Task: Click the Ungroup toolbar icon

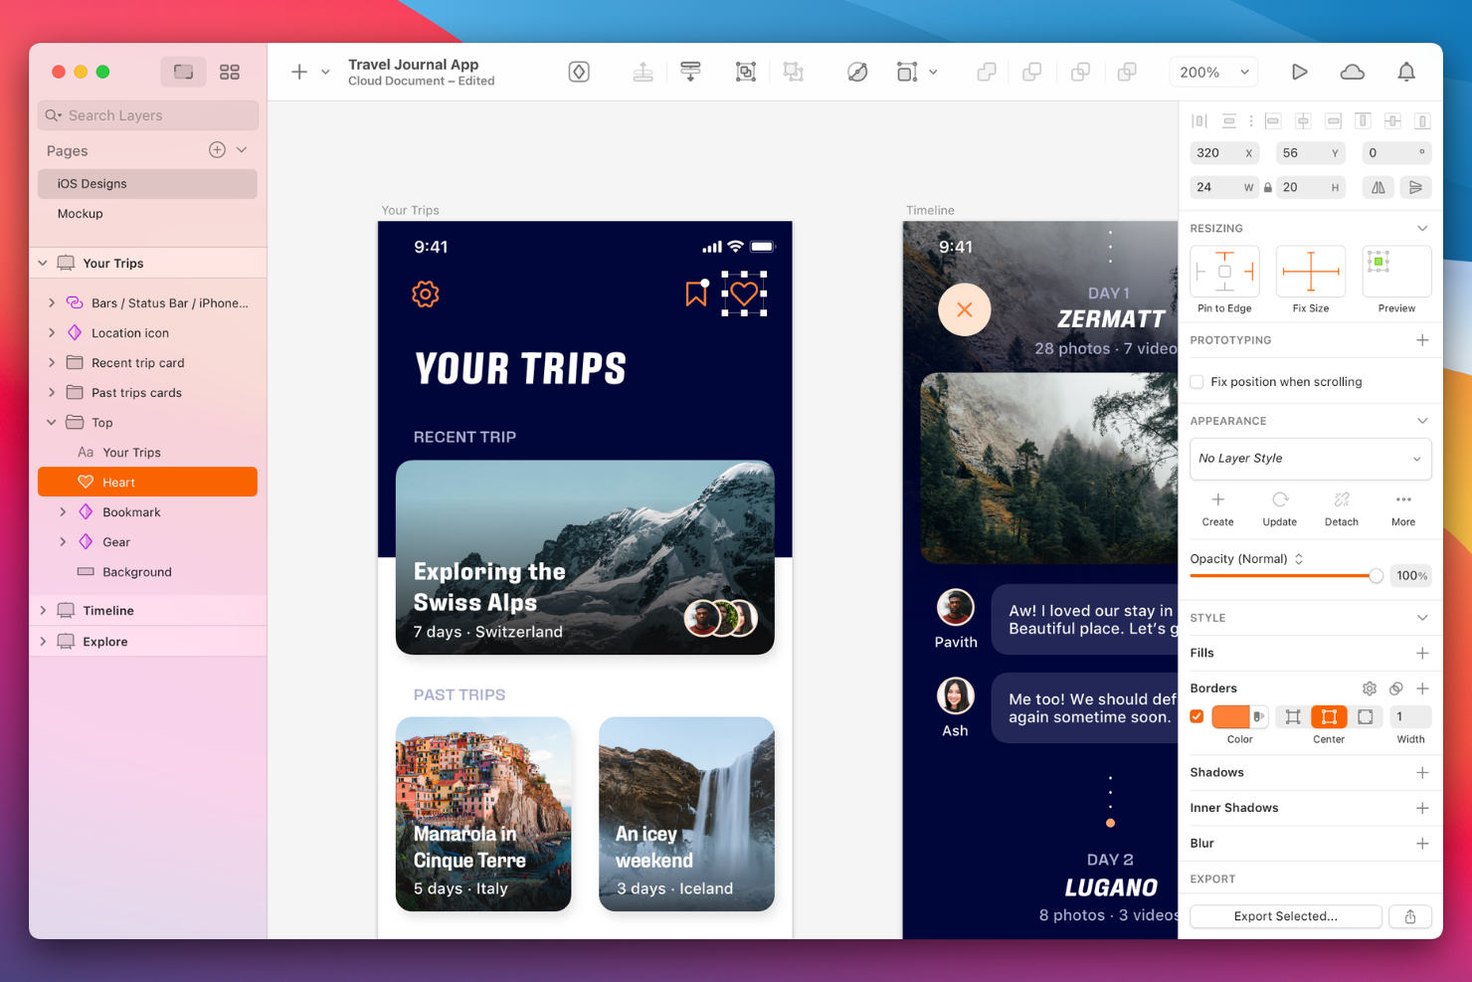Action: coord(793,72)
